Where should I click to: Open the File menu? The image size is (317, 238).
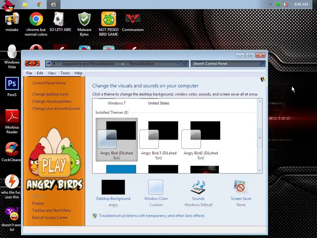click(x=29, y=73)
